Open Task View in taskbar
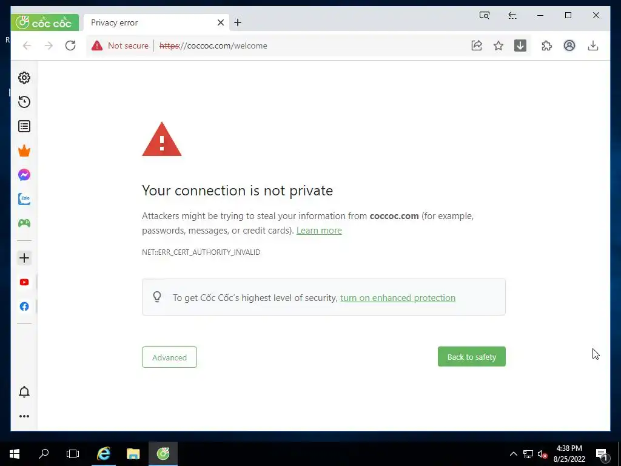Viewport: 621px width, 466px height. [73, 454]
